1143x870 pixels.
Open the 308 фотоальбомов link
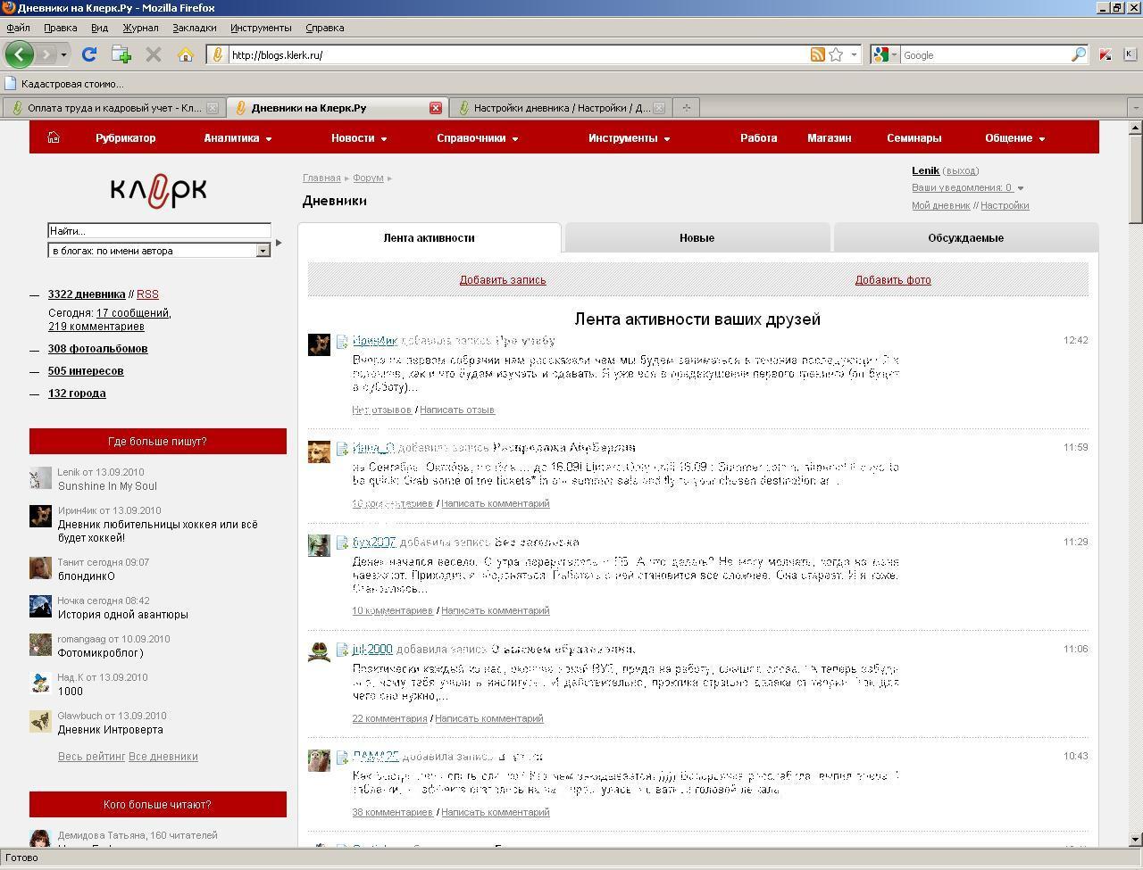pos(98,349)
